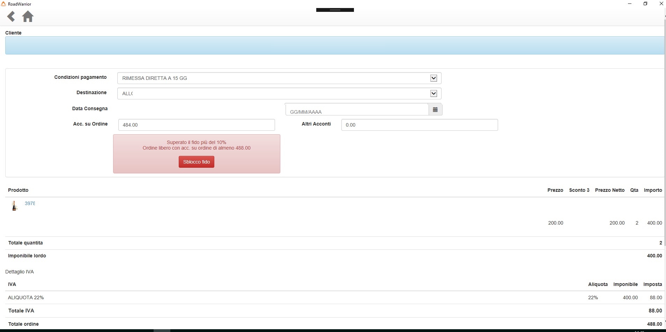The height and width of the screenshot is (332, 666).
Task: Close the RoadWarrior window
Action: pyautogui.click(x=661, y=4)
